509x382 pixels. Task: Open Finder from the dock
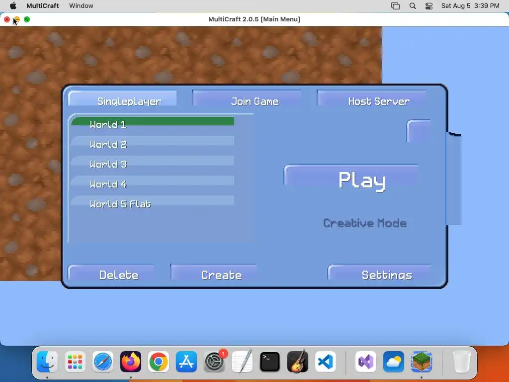pyautogui.click(x=47, y=362)
